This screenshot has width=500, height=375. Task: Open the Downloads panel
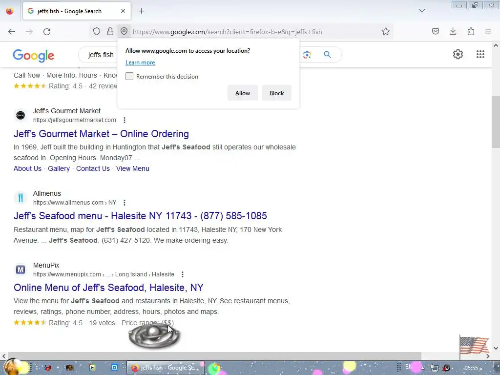(453, 31)
